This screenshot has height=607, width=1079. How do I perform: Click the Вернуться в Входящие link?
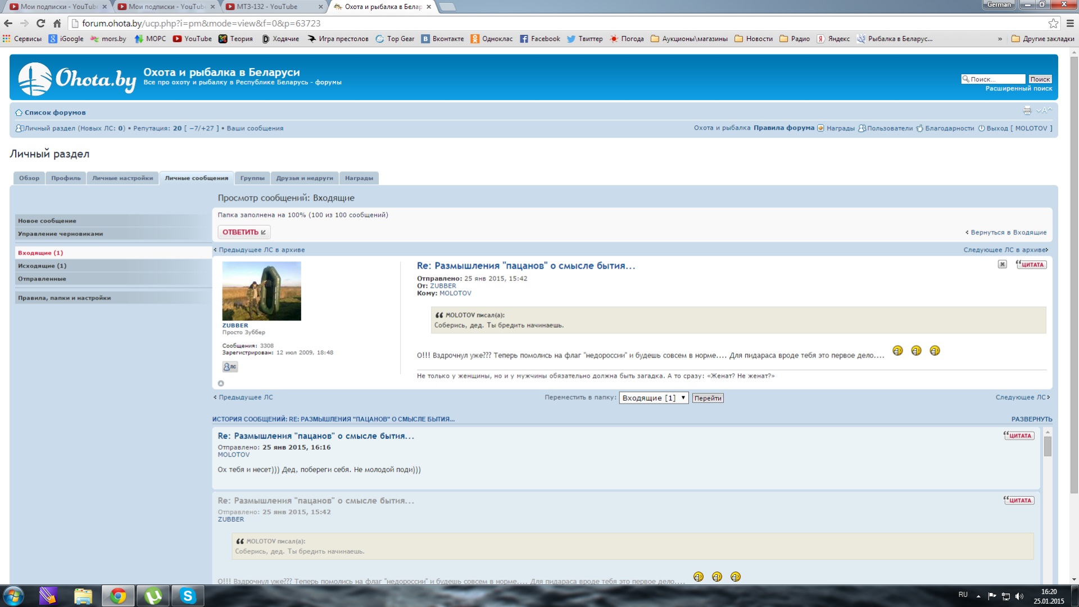1008,233
